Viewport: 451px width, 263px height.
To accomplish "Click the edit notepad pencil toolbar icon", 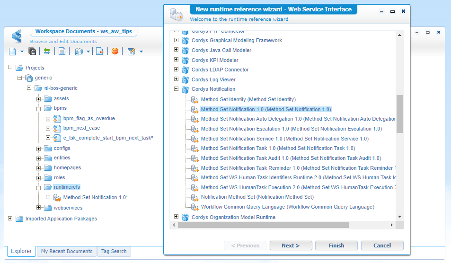I will (131, 52).
